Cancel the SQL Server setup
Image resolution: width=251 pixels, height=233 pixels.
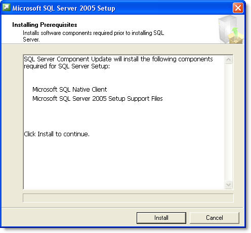pyautogui.click(x=215, y=218)
